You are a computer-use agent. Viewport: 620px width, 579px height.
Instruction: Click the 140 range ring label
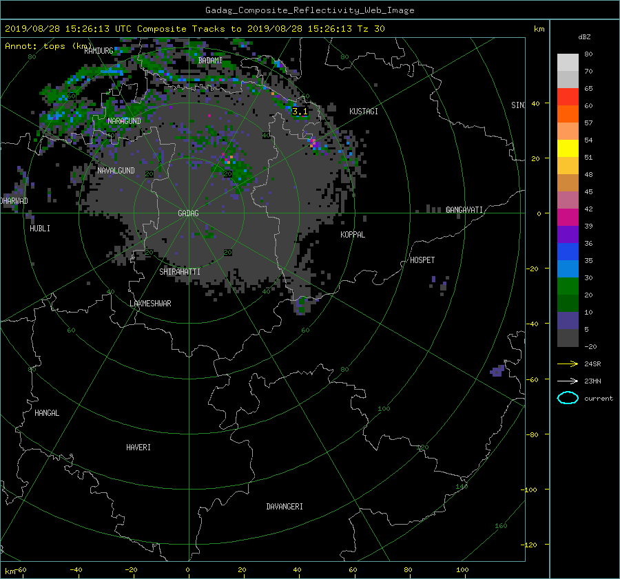point(462,487)
